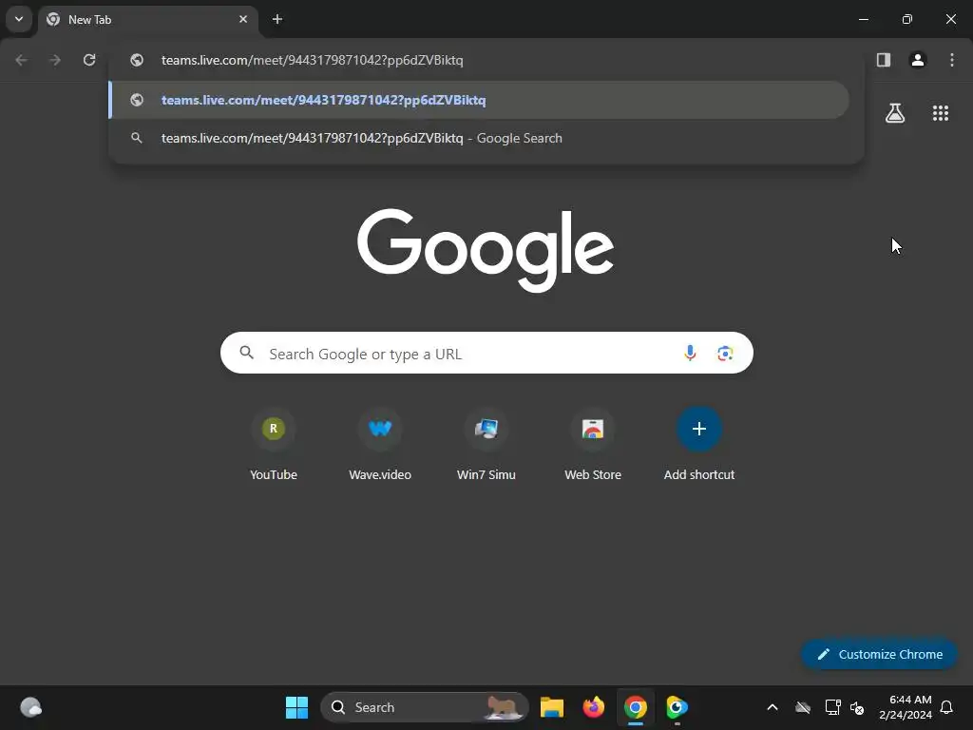
Task: Search by image with Google Lens icon
Action: tap(725, 354)
